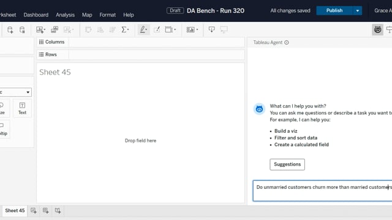The width and height of the screenshot is (392, 220).
Task: Click the Text mark card
Action: (22, 109)
